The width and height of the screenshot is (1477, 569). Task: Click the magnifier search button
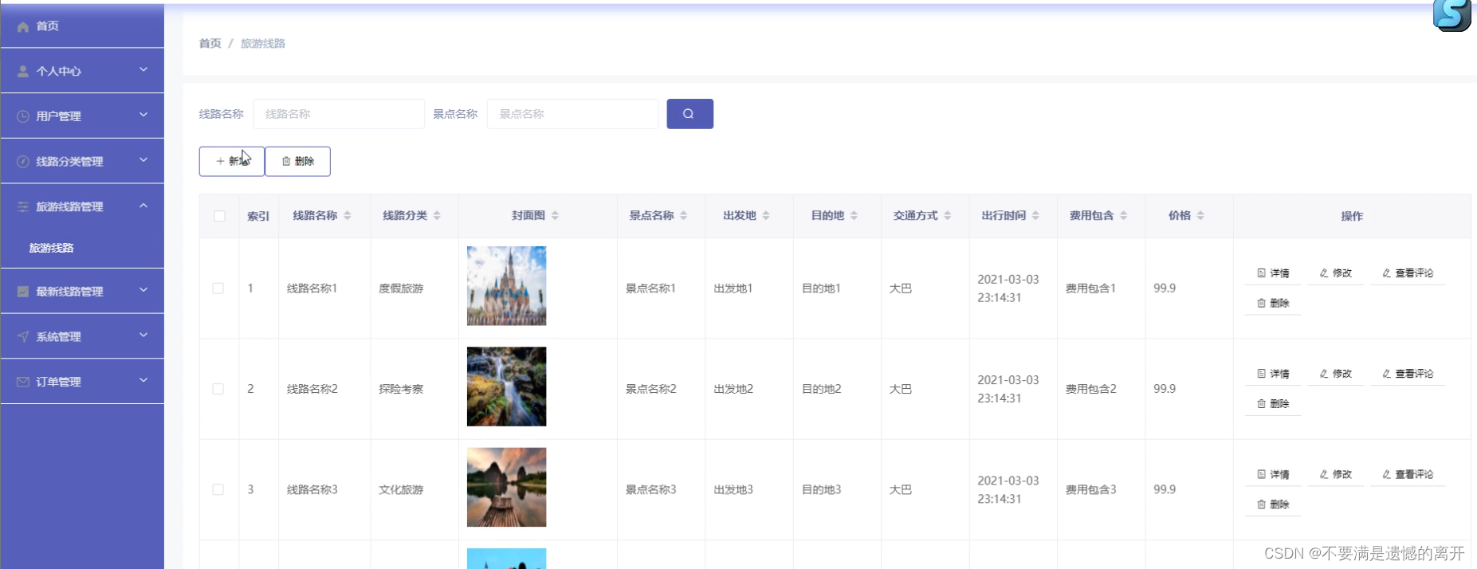pyautogui.click(x=689, y=114)
